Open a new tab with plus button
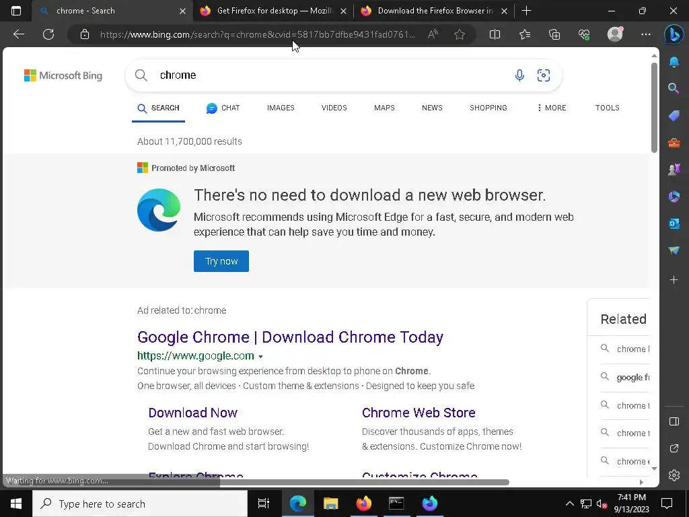Screen dimensions: 689x517 pos(526,11)
